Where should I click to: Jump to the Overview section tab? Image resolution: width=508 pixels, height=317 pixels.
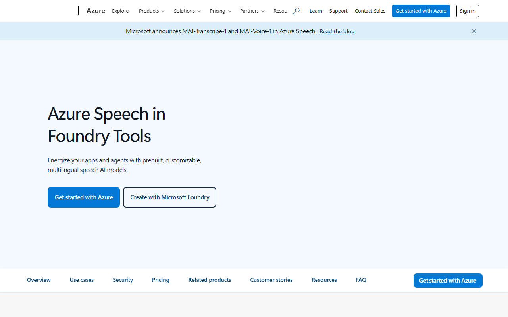(39, 280)
